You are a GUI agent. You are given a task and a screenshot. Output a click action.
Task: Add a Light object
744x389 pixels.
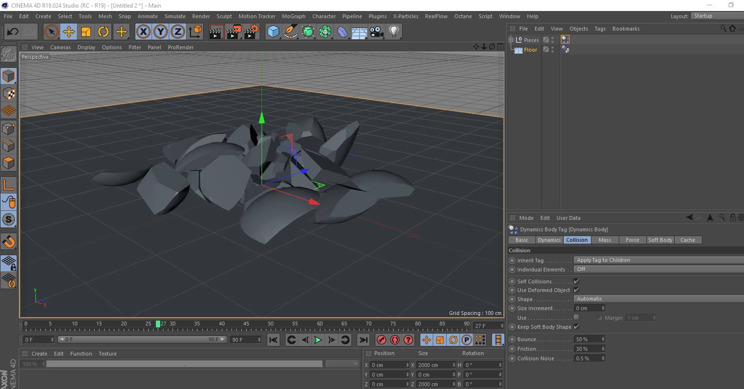coord(394,32)
